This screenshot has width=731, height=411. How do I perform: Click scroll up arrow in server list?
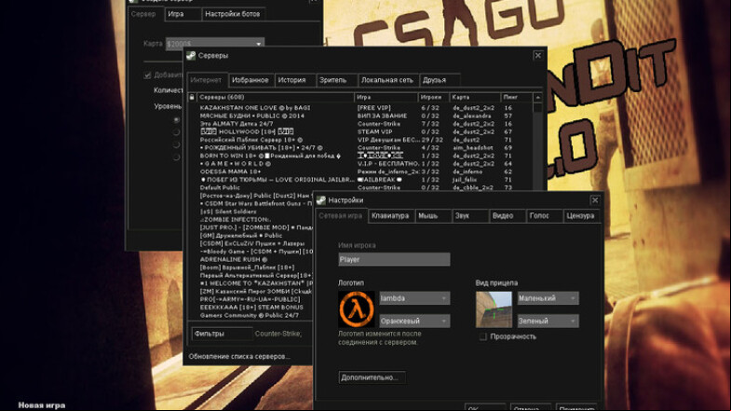coord(537,98)
